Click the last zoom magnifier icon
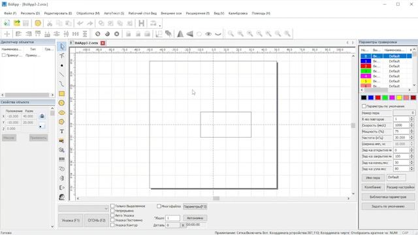The width and height of the screenshot is (418, 235). [287, 33]
